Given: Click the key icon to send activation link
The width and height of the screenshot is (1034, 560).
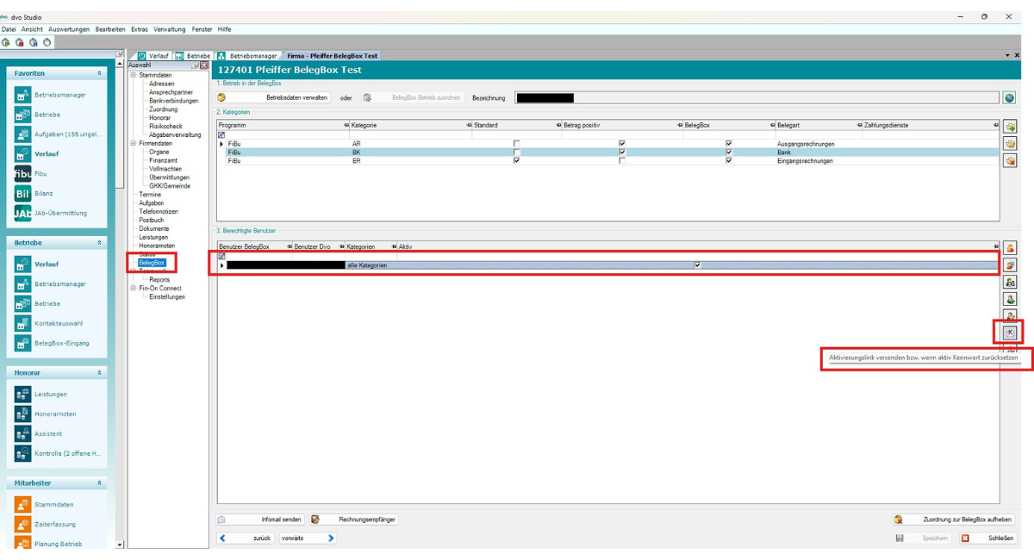Looking at the screenshot, I should tap(1010, 333).
